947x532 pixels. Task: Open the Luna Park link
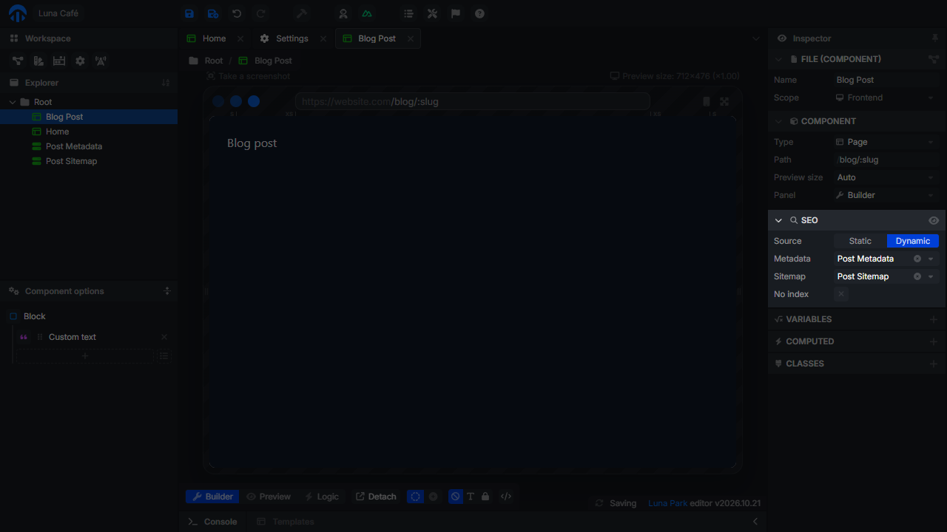(668, 503)
